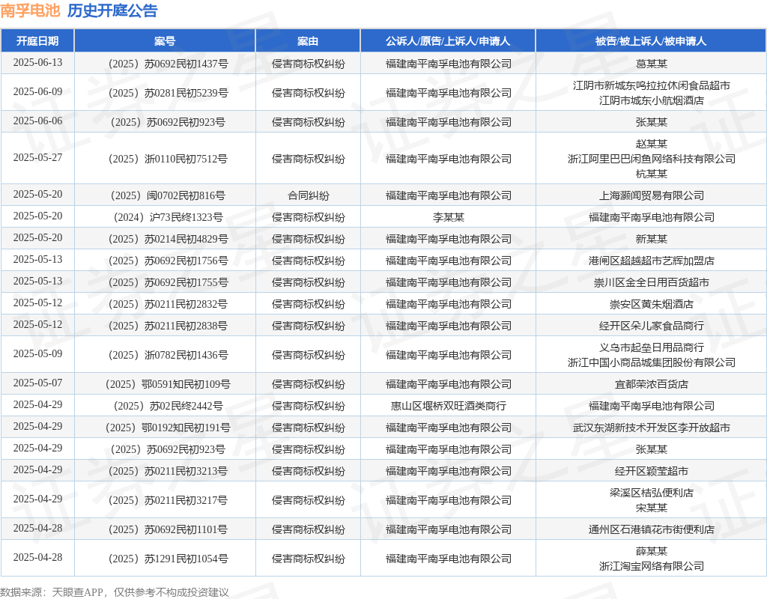Select case number (2025)苏0692民初1755号
Image resolution: width=767 pixels, height=599 pixels.
coord(168,282)
